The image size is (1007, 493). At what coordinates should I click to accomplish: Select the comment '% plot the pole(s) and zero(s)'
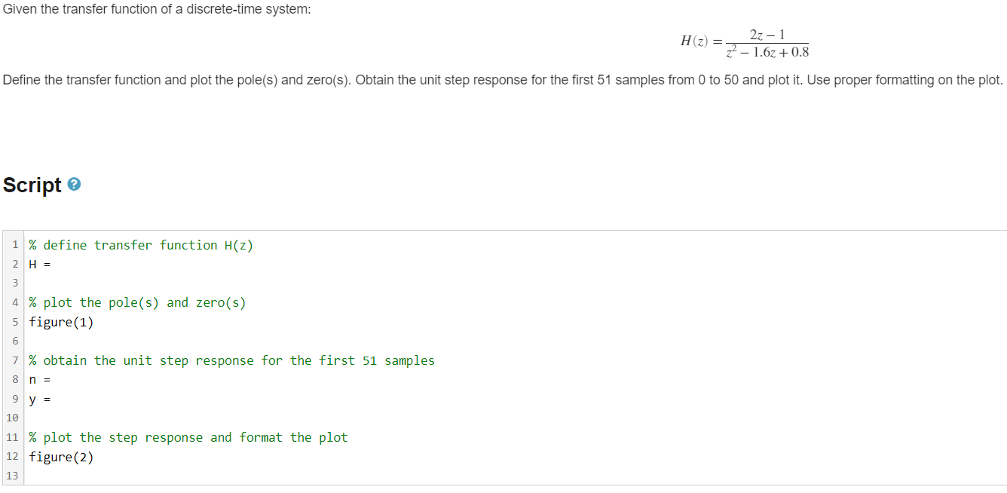[137, 302]
